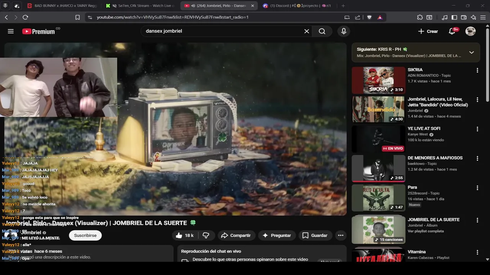Open options menu for YE LIVE AT SOFI
490x275 pixels.
click(x=477, y=129)
